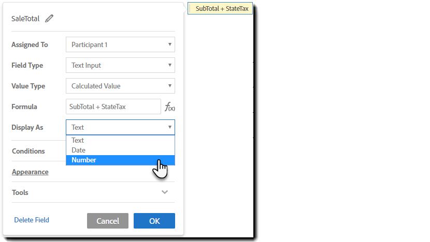Open the Assigned To dropdown
Viewport: 430px width, 242px height.
coord(120,45)
